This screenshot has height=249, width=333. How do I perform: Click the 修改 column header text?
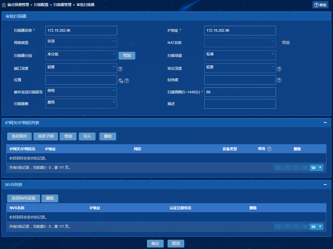(x=262, y=149)
